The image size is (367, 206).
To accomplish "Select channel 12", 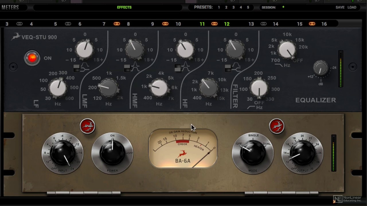I will tap(227, 24).
